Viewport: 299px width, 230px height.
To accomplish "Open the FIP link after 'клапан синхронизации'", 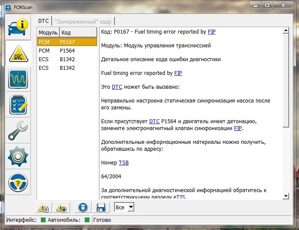I will (238, 128).
